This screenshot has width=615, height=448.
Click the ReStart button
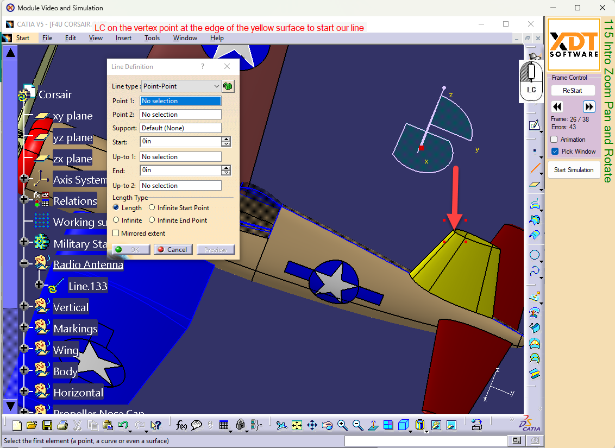(573, 91)
